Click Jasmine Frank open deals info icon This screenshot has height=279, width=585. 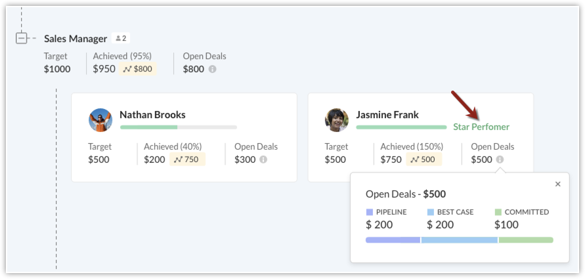coord(500,160)
